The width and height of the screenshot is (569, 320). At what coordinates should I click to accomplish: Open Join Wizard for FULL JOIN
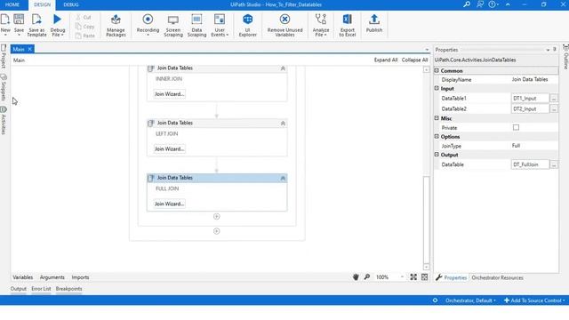point(169,204)
